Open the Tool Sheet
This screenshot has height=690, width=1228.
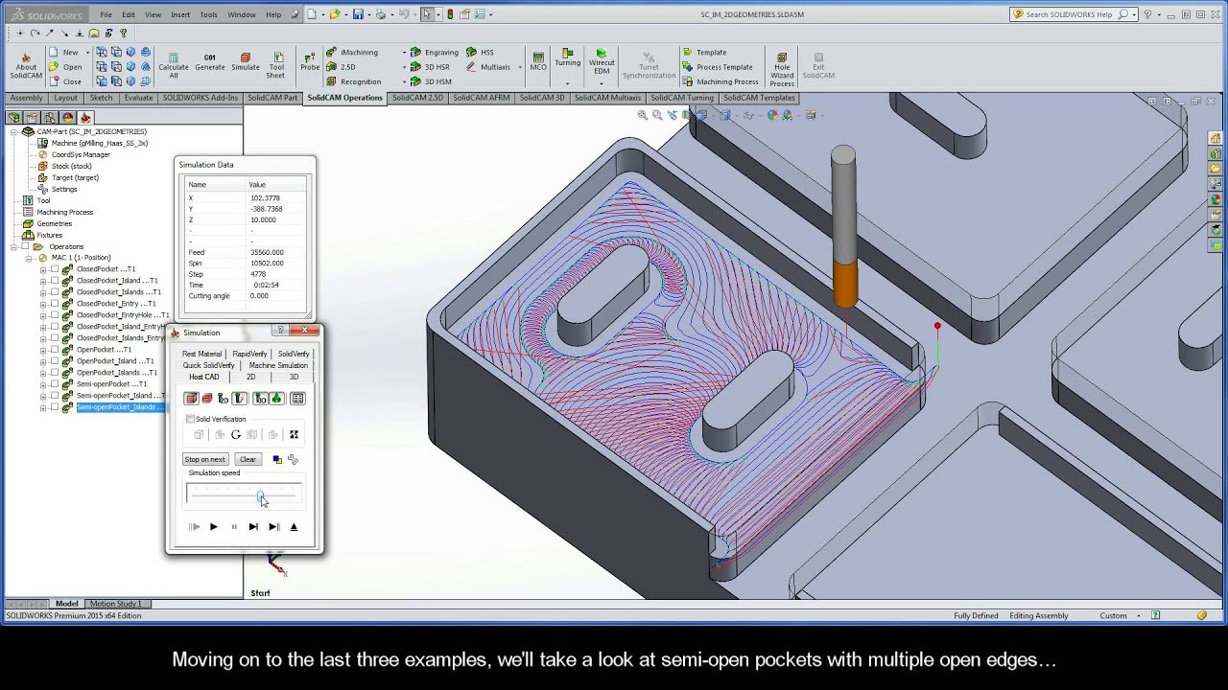tap(276, 65)
